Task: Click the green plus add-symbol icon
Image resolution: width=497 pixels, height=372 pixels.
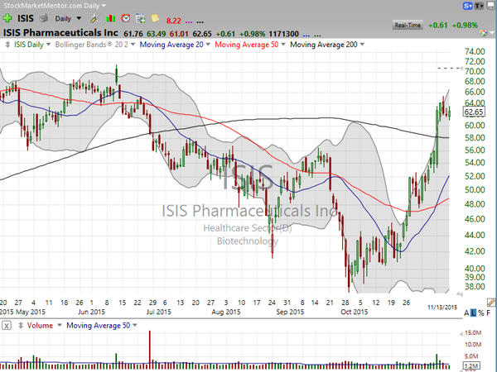Action: 7,18
